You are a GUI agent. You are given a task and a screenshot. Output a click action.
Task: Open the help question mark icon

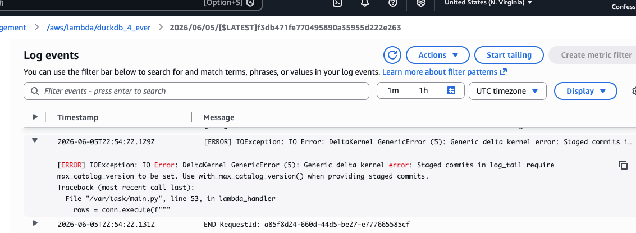(x=392, y=3)
